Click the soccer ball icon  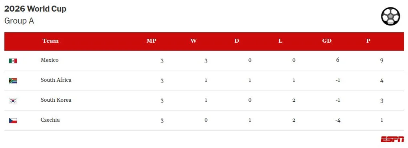click(390, 16)
